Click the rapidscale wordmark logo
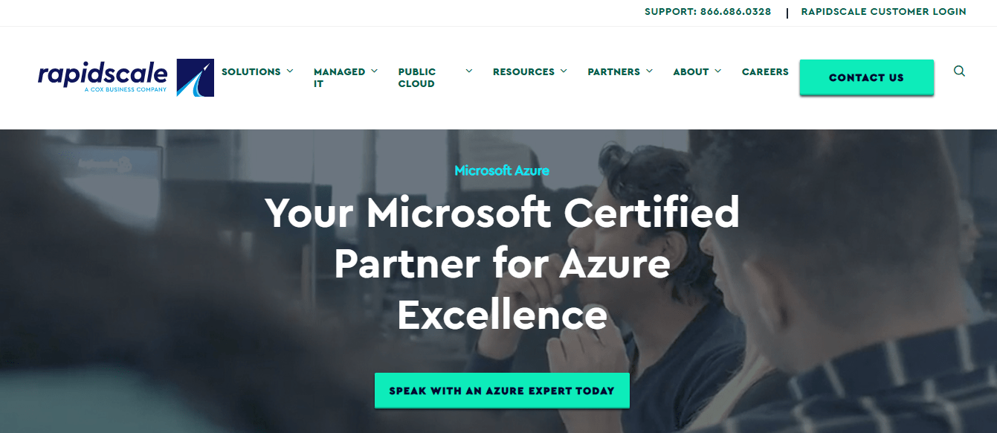This screenshot has height=433, width=997. [x=103, y=77]
